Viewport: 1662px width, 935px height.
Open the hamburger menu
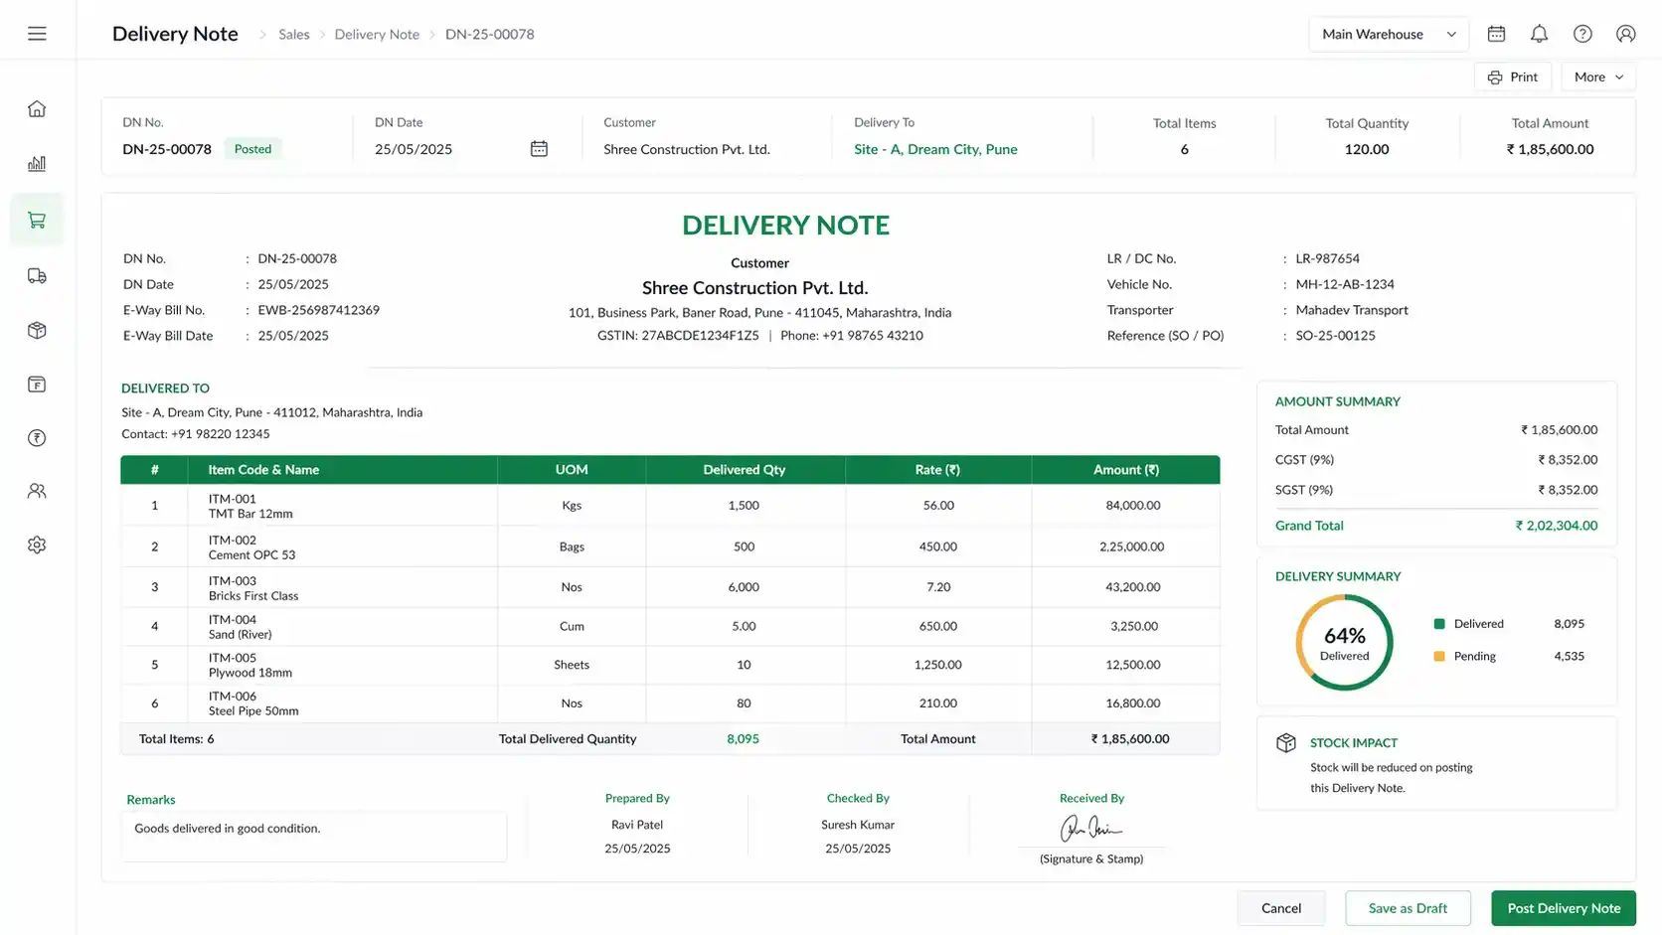click(x=37, y=34)
